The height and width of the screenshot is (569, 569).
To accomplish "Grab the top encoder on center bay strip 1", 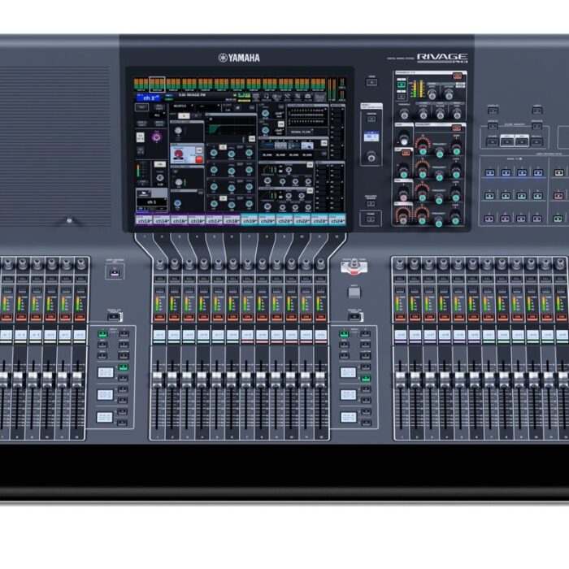I will coord(159,264).
